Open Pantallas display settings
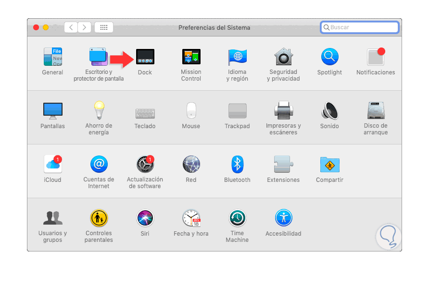 pos(53,110)
